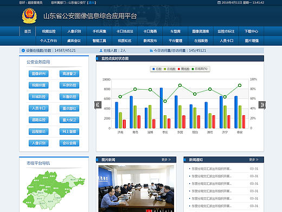Open the 在线服务 menu item
282x212 pixels.
click(x=201, y=41)
